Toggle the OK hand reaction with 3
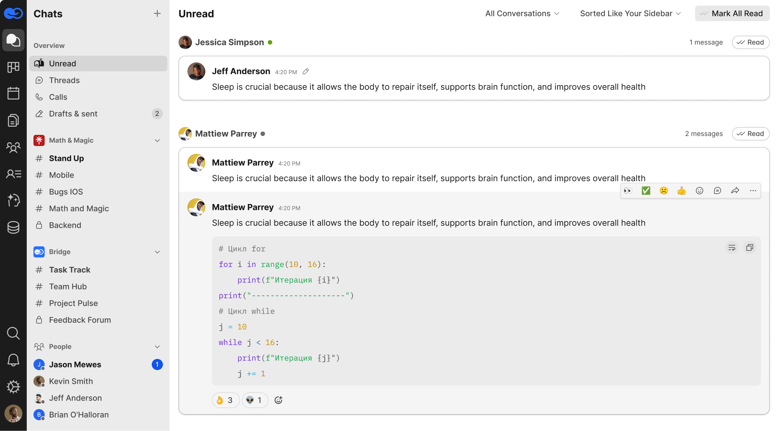 click(x=225, y=400)
